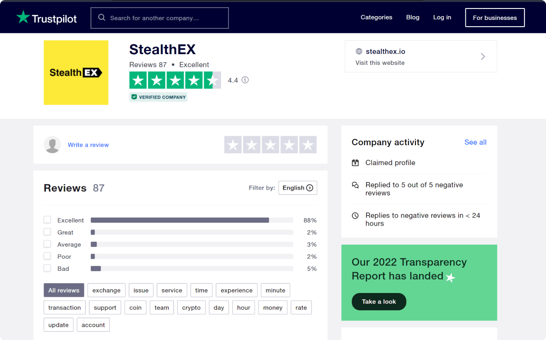Filter reviews by minute tag
Image resolution: width=546 pixels, height=340 pixels.
click(x=276, y=290)
